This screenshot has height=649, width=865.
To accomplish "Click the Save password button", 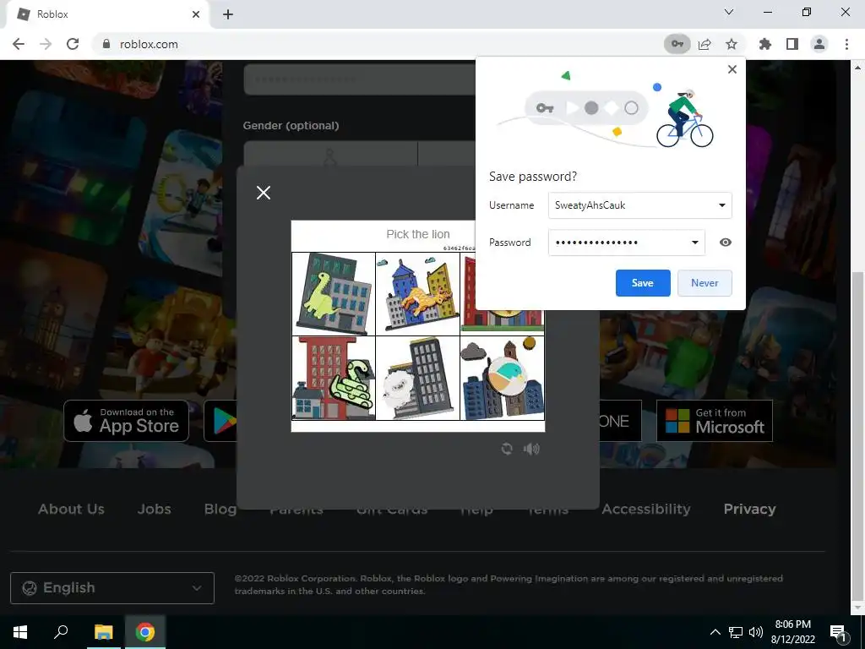I will (x=643, y=282).
